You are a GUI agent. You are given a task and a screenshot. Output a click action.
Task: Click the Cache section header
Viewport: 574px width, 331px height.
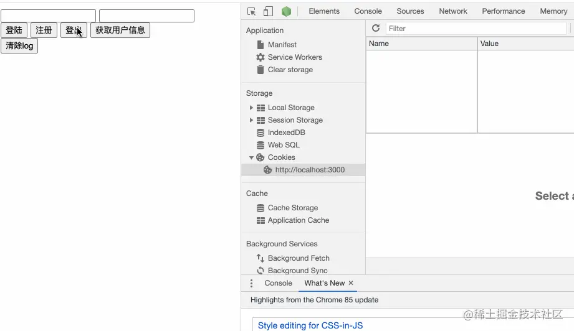click(257, 193)
